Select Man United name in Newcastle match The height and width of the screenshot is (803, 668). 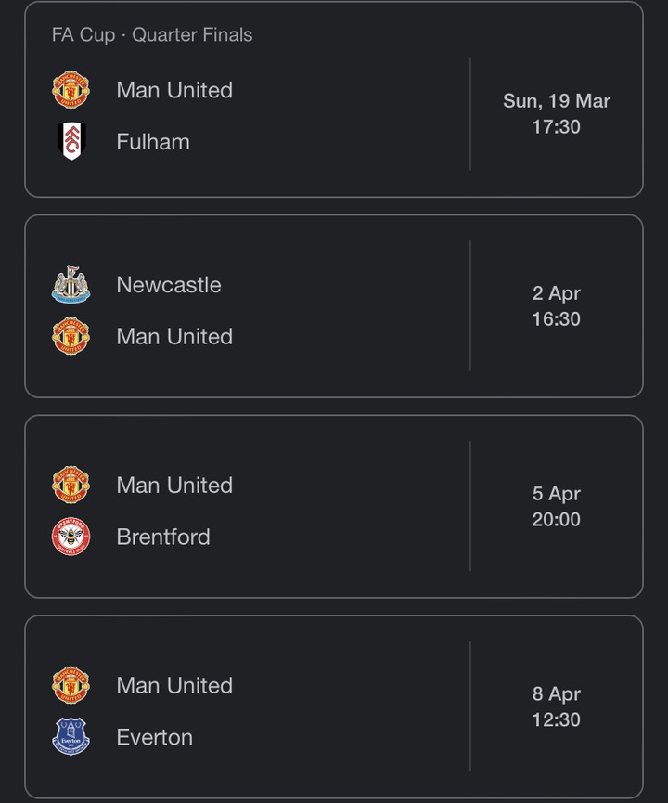coord(174,336)
